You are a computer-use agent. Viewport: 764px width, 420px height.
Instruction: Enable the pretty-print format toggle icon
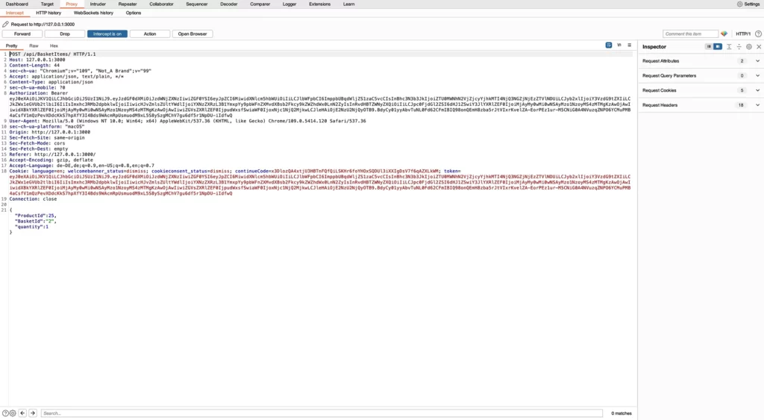pos(609,46)
